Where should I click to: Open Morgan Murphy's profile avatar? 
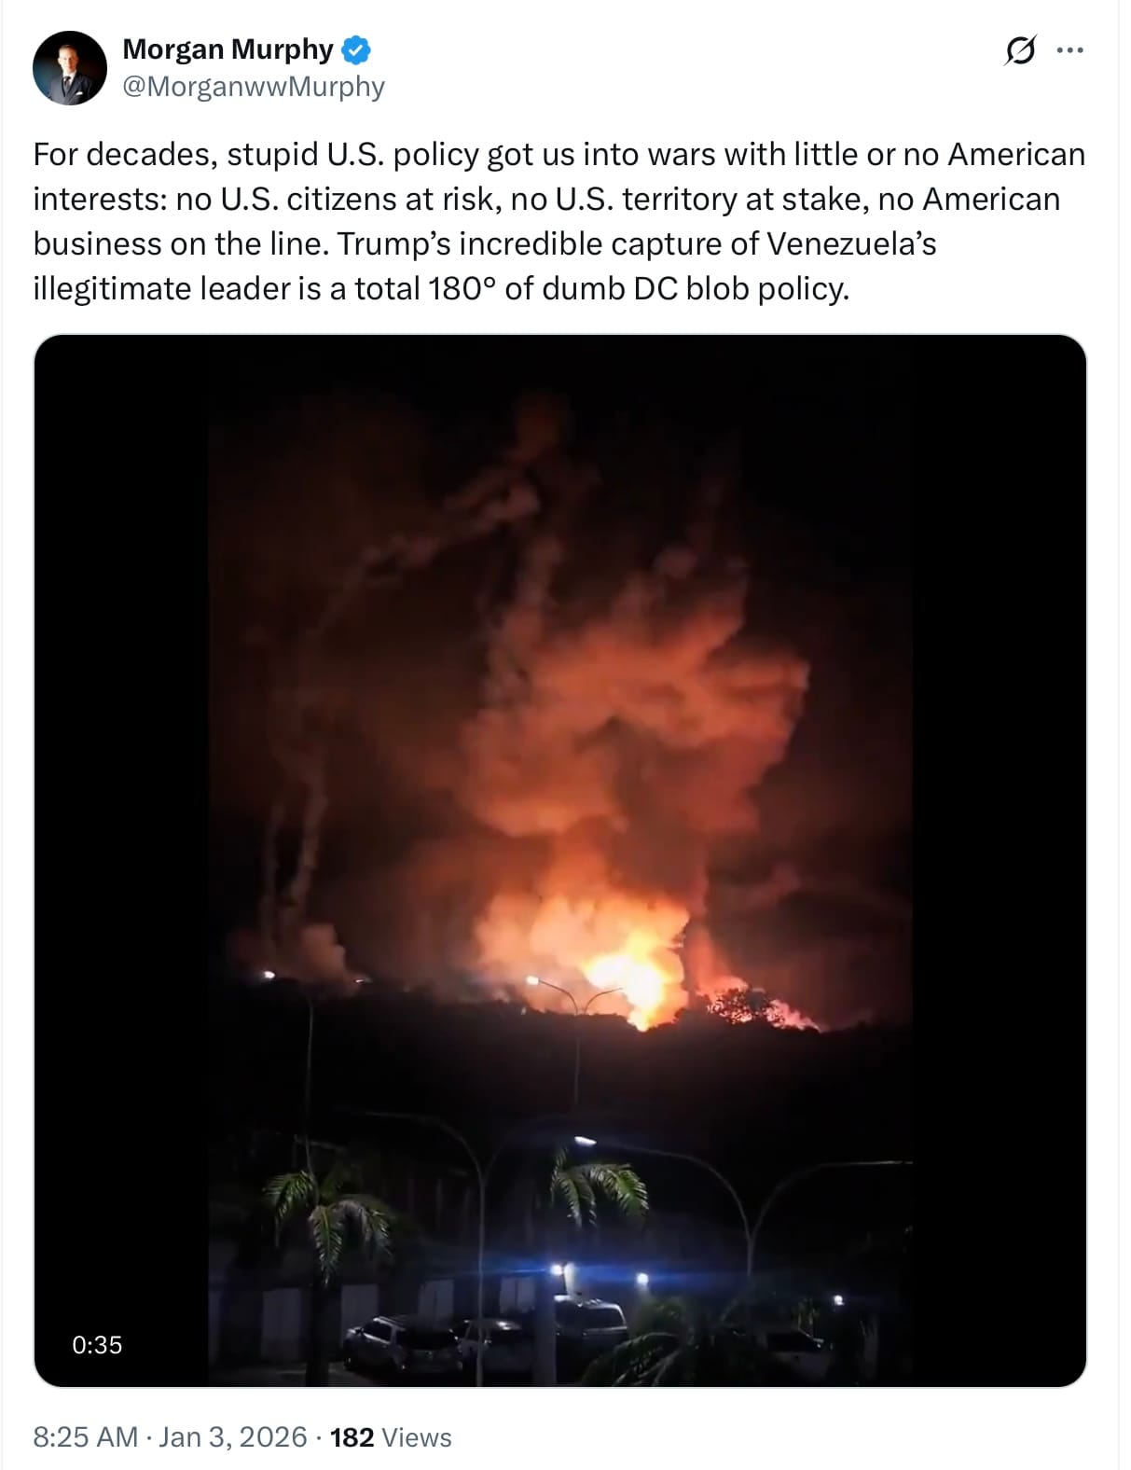point(70,68)
